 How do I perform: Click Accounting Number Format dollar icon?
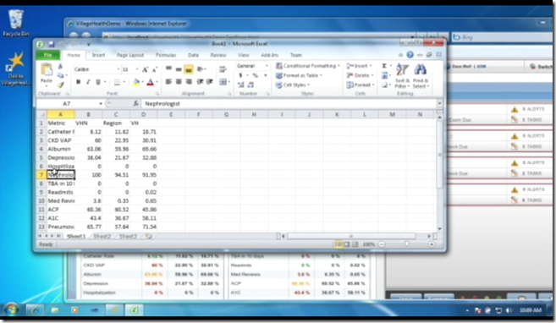[241, 75]
